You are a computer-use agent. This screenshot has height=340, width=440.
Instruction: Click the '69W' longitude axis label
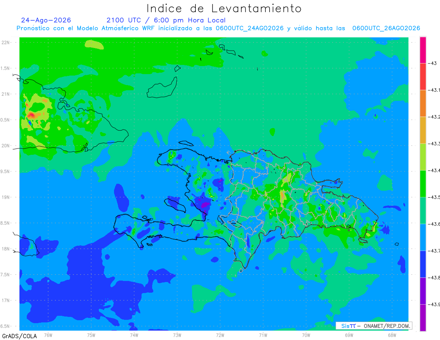(x=349, y=336)
